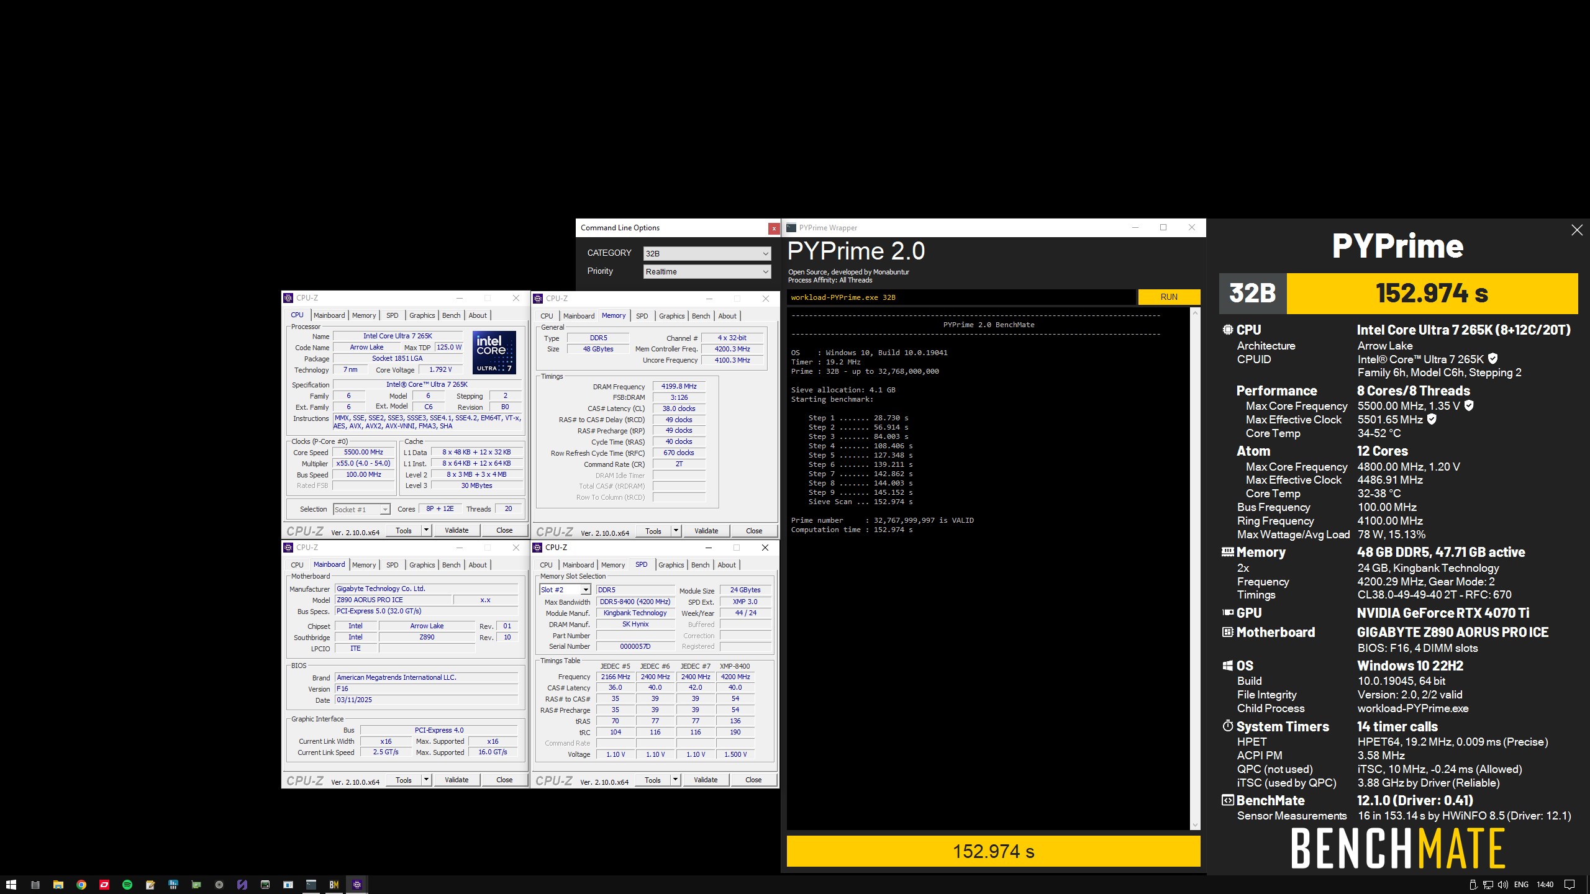Open the red app icon on the taskbar
Image resolution: width=1590 pixels, height=894 pixels.
[x=104, y=885]
